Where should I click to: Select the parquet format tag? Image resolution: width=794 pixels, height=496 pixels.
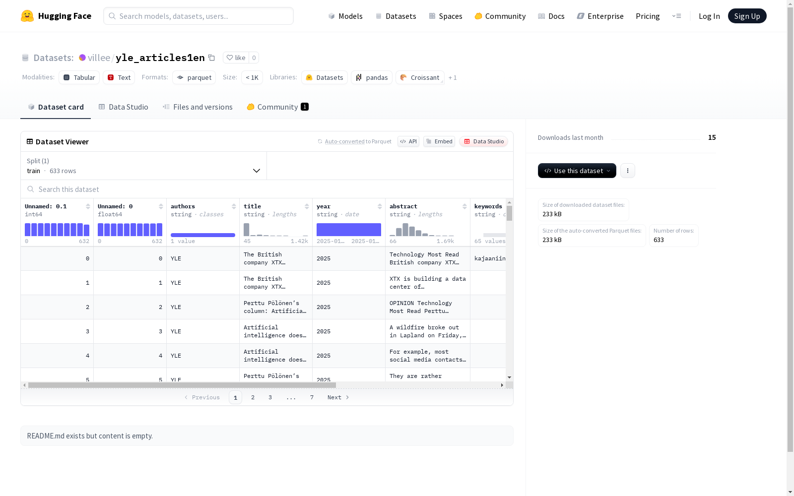click(x=194, y=77)
